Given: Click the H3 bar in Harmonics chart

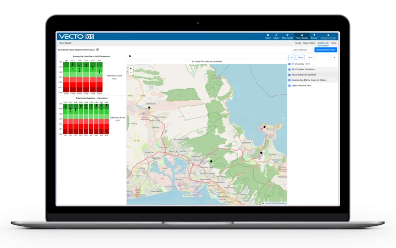Looking at the screenshot, I should (x=65, y=119).
